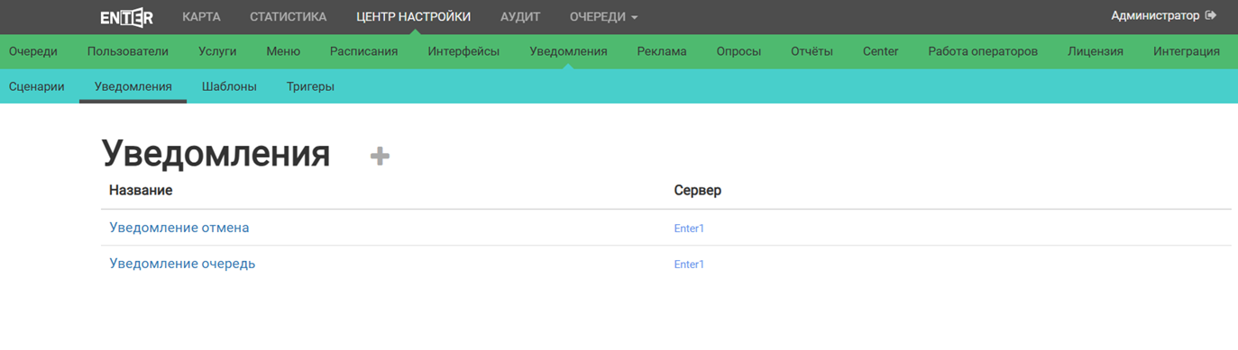The height and width of the screenshot is (350, 1238).
Task: Open the КАРТА top menu
Action: [201, 17]
